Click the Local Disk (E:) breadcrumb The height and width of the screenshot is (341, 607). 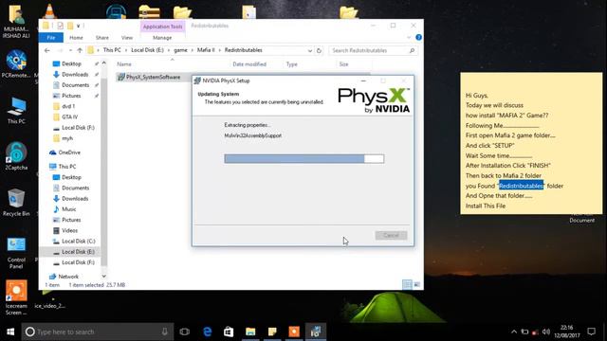147,50
